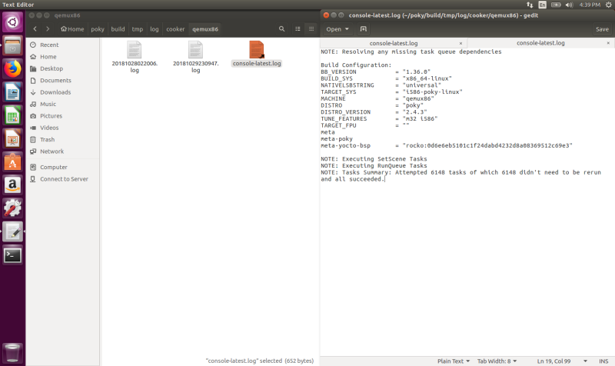
Task: Go forward in Files navigation
Action: tap(48, 29)
